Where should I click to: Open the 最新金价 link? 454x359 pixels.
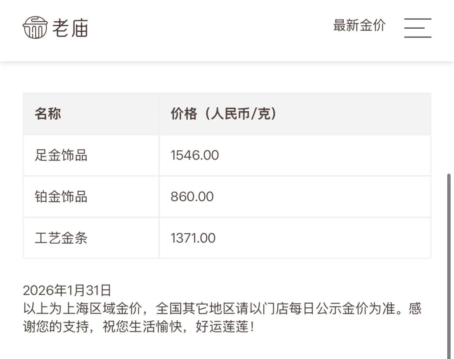(359, 25)
